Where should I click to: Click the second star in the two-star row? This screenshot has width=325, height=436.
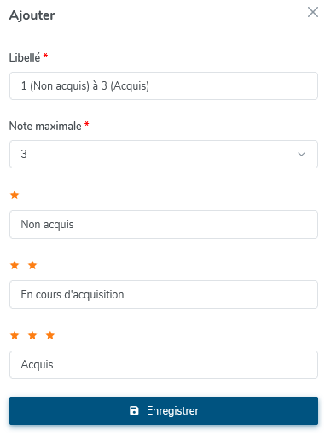tap(32, 265)
